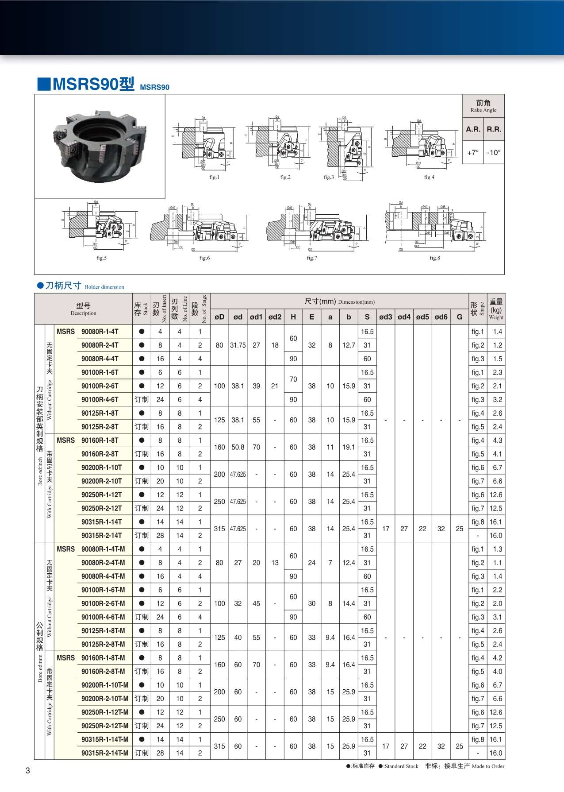Viewport: 564px width, 792px height.
Task: Click the ød2 column header
Action: pyautogui.click(x=275, y=317)
